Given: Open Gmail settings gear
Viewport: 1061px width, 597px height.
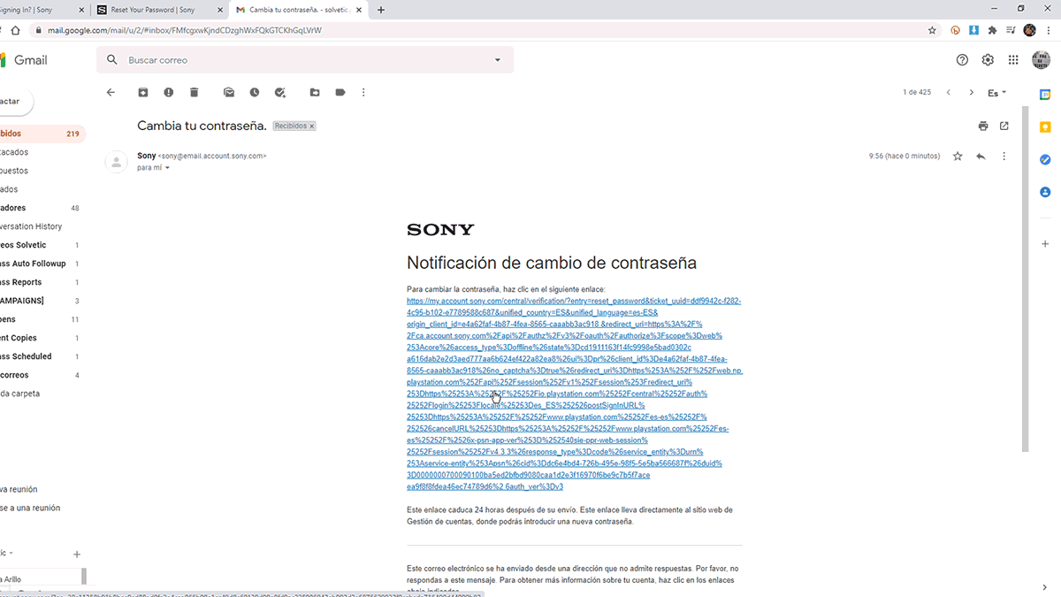Looking at the screenshot, I should click(x=988, y=60).
